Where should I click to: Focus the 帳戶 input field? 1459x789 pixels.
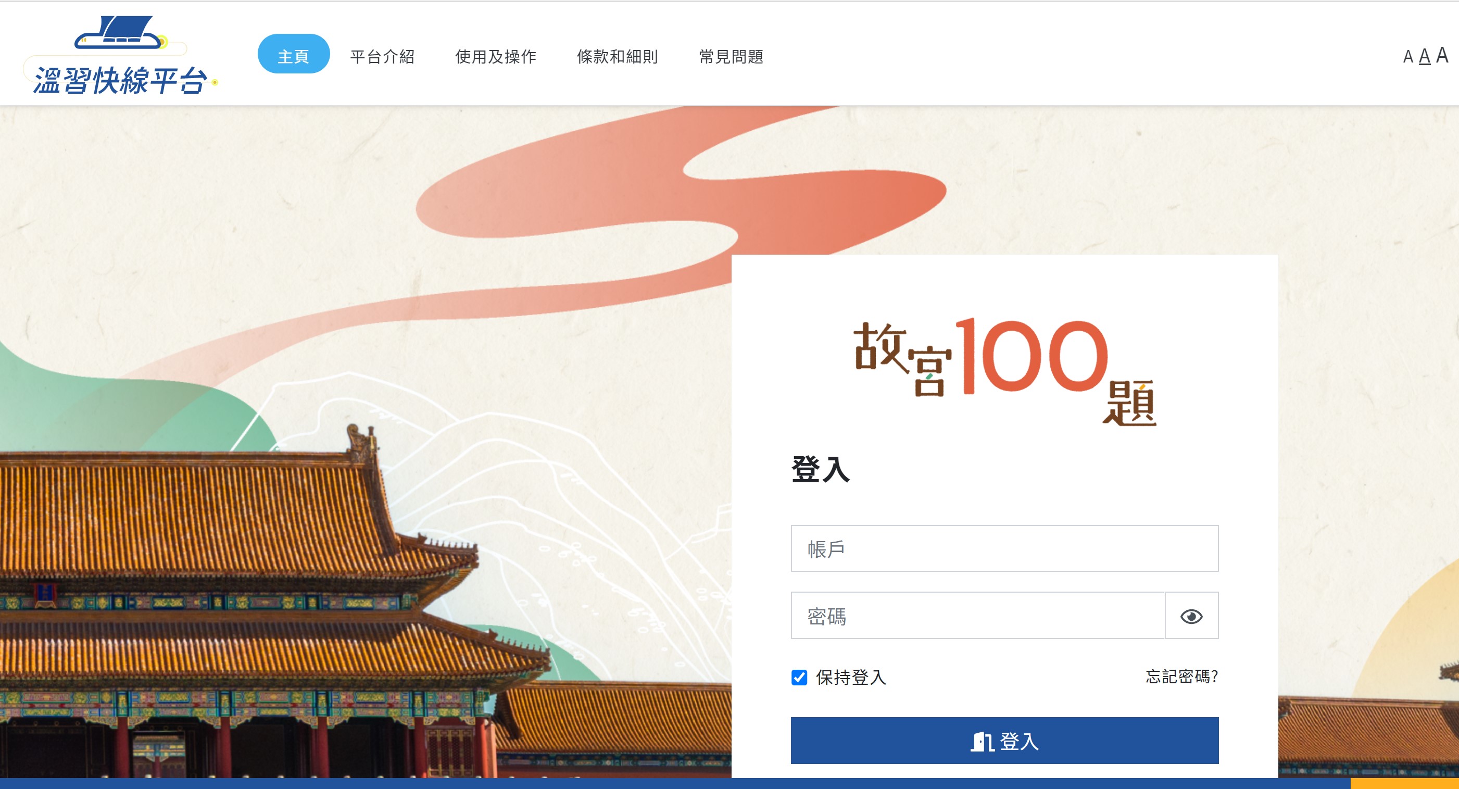click(x=1004, y=548)
